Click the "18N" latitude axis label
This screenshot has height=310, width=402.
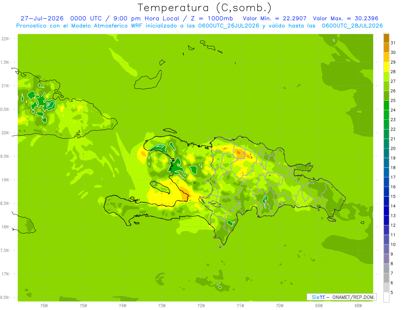coord(5,227)
